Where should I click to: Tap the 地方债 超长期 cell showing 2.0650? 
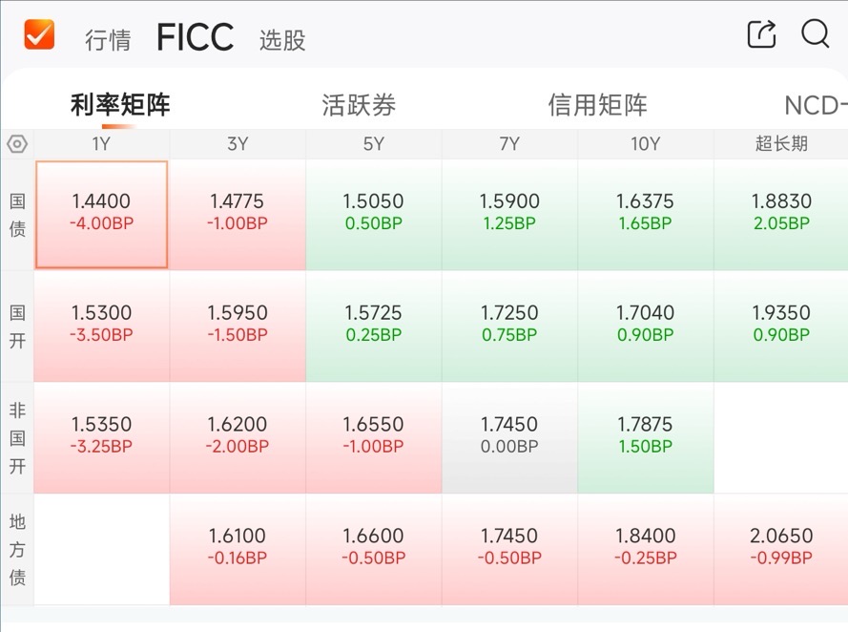781,549
